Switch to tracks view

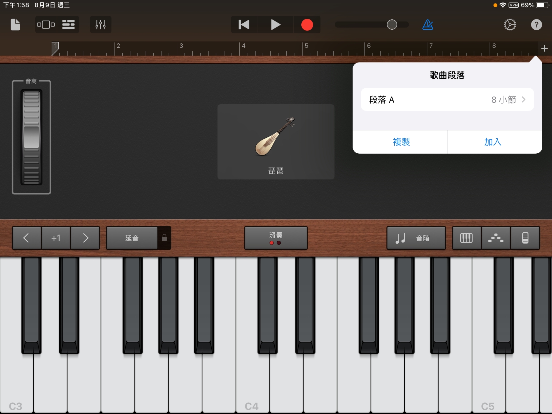click(68, 25)
